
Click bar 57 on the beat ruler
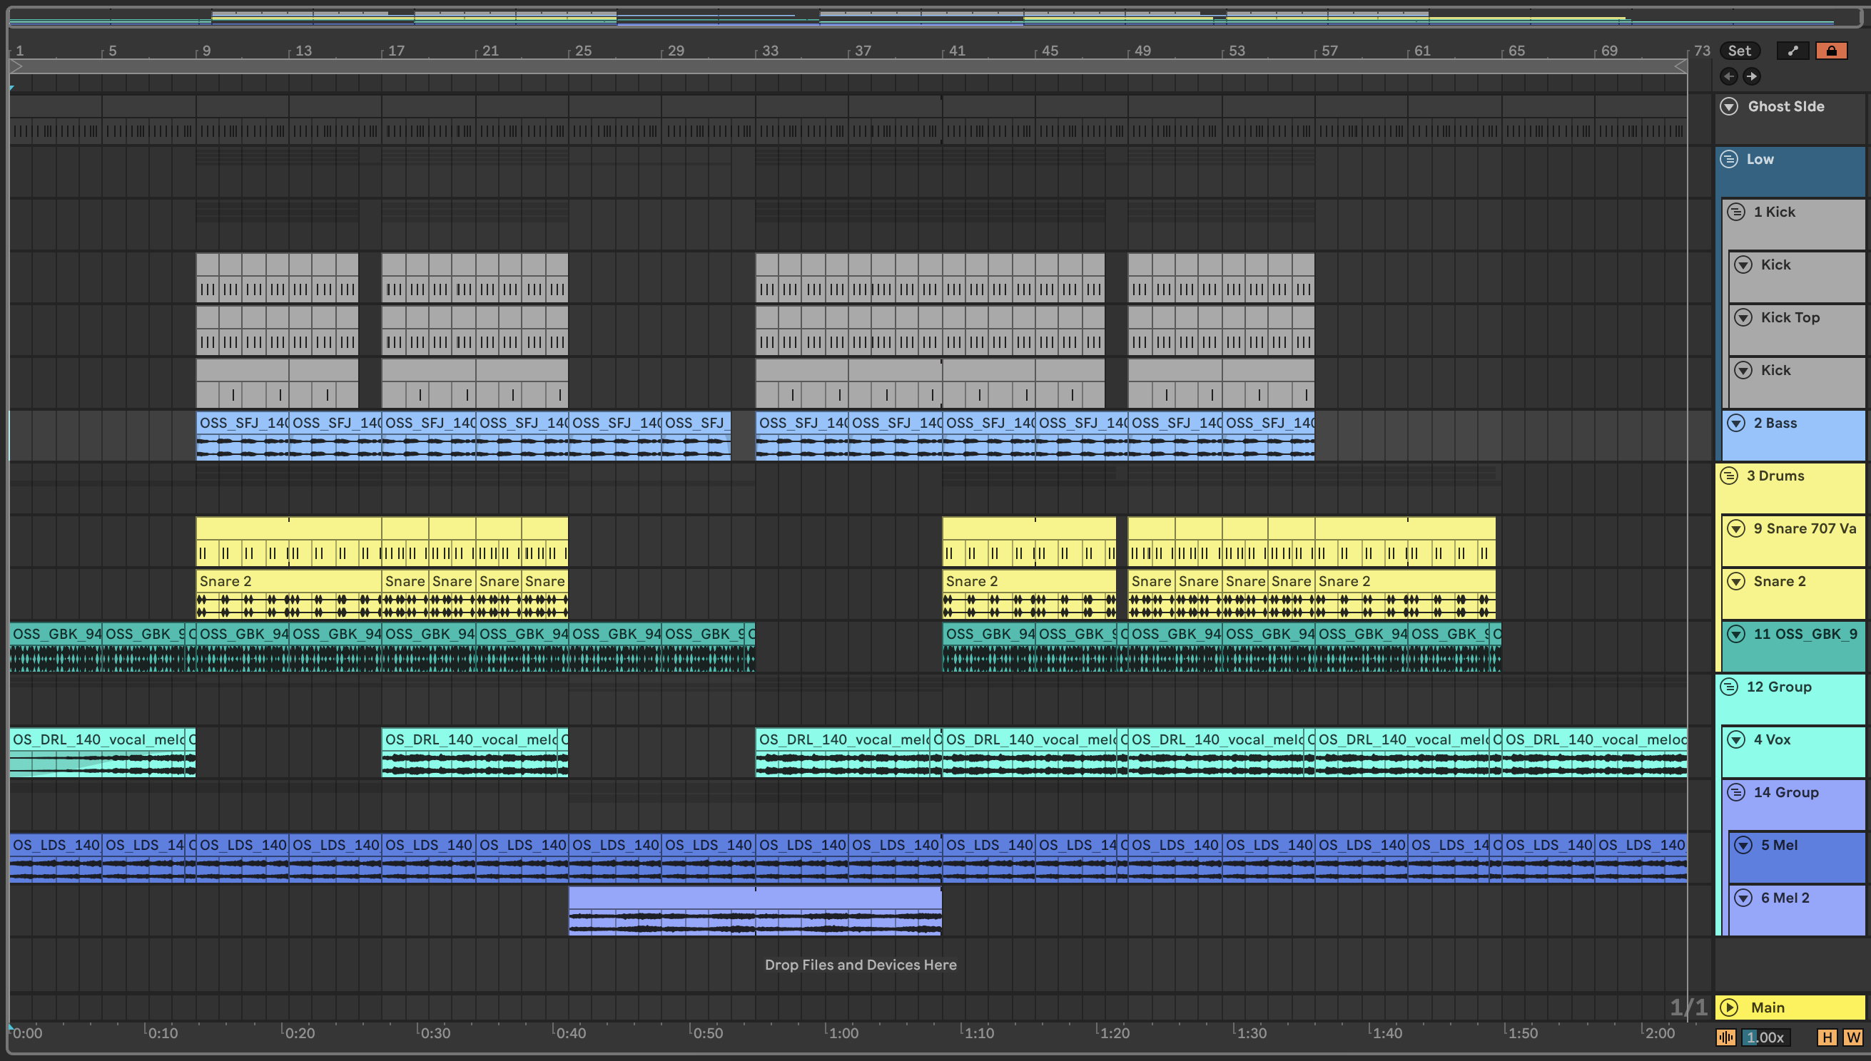1329,51
